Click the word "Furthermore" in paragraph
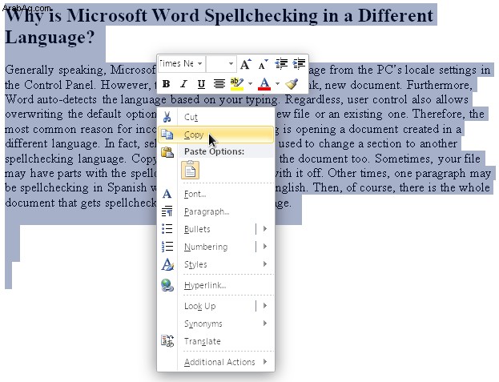This screenshot has height=382, width=499. 438,85
